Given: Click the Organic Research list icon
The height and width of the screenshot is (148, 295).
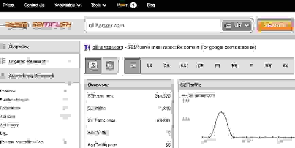Looking at the screenshot, I should tap(3, 61).
